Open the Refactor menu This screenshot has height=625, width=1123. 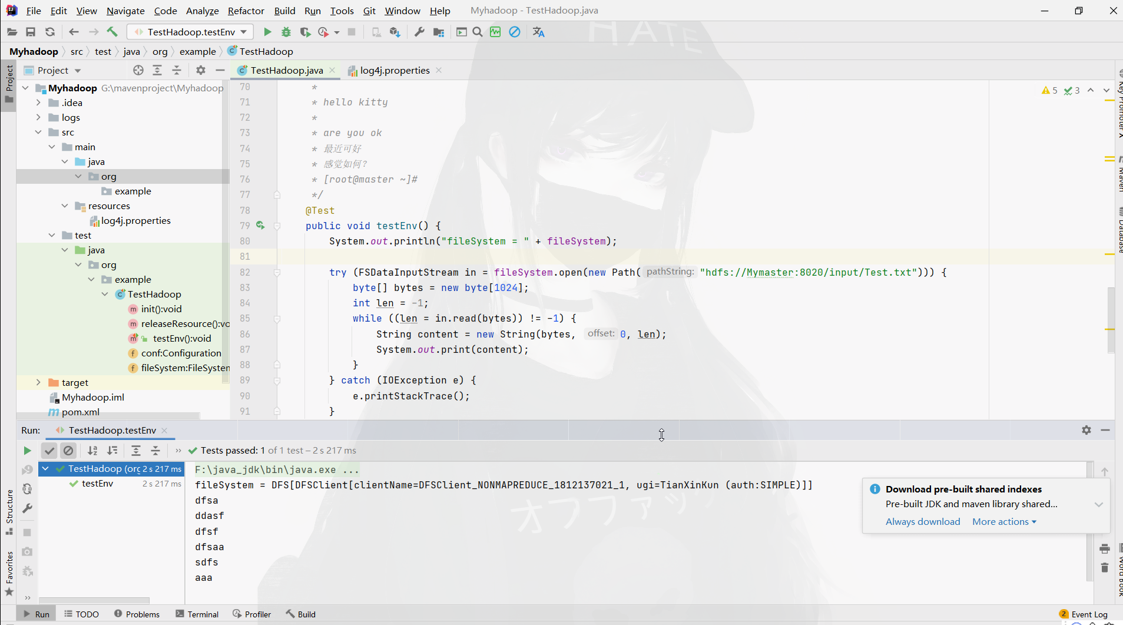(x=246, y=11)
